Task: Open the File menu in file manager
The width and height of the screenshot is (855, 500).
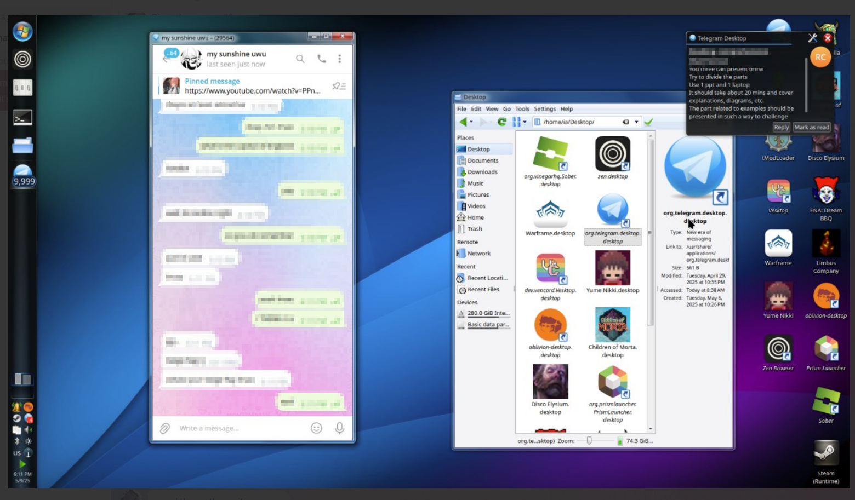Action: coord(462,109)
